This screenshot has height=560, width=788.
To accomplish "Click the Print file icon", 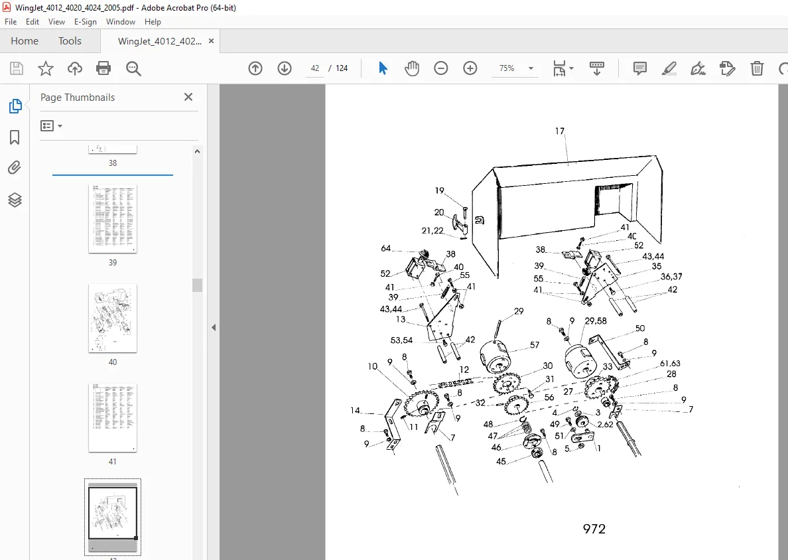I will pos(103,68).
